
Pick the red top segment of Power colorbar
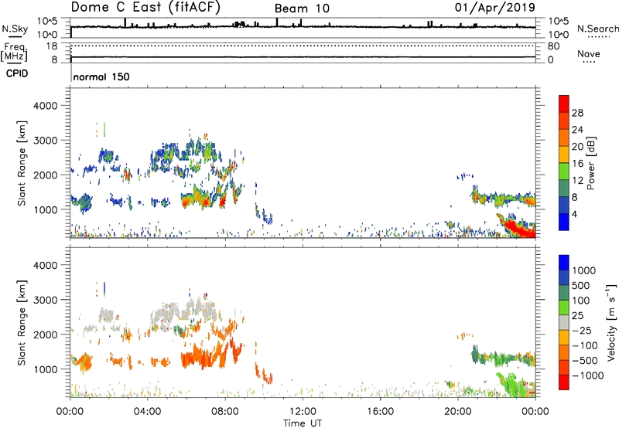point(564,104)
